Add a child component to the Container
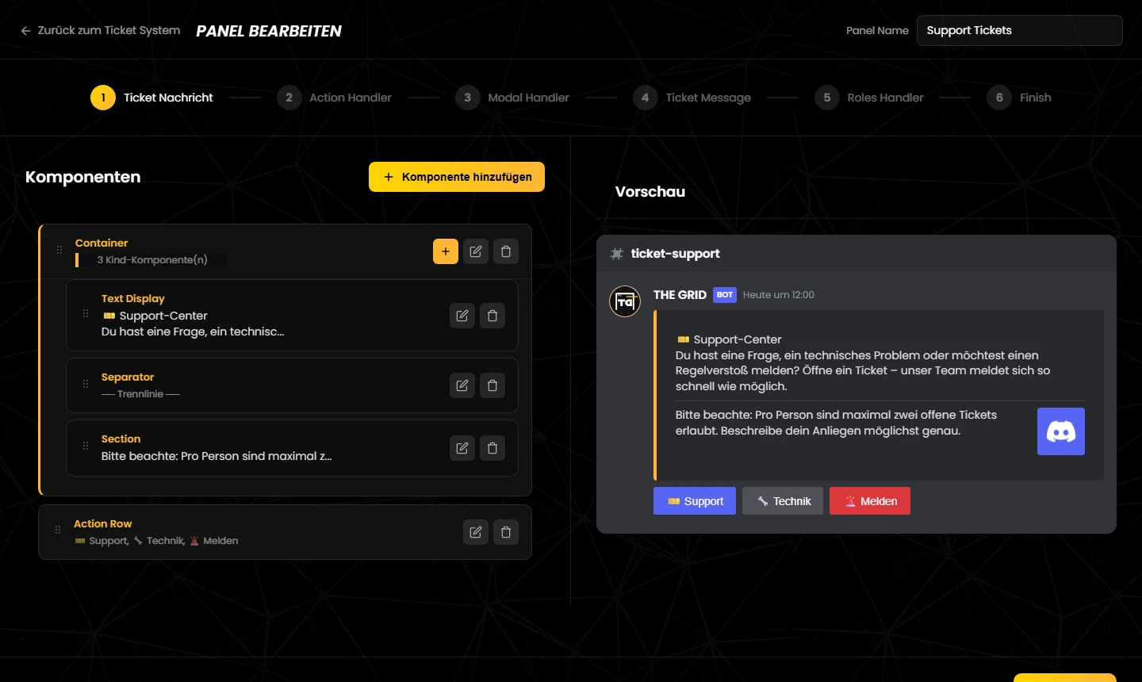This screenshot has width=1142, height=682. pyautogui.click(x=446, y=251)
